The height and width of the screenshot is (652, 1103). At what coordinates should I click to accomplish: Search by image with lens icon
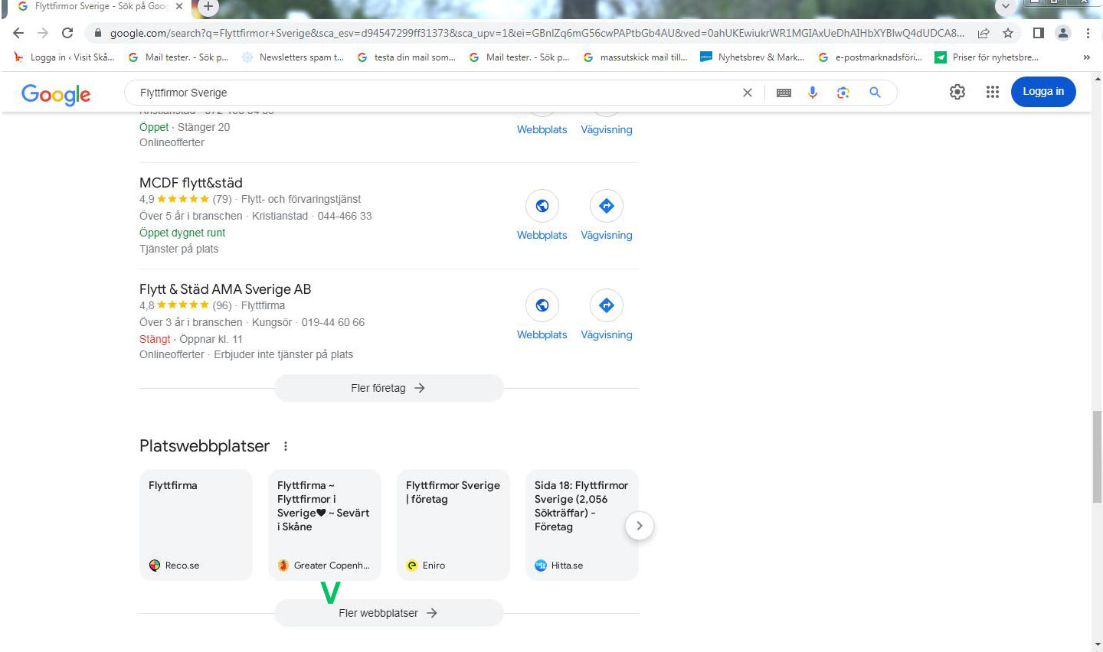coord(843,93)
